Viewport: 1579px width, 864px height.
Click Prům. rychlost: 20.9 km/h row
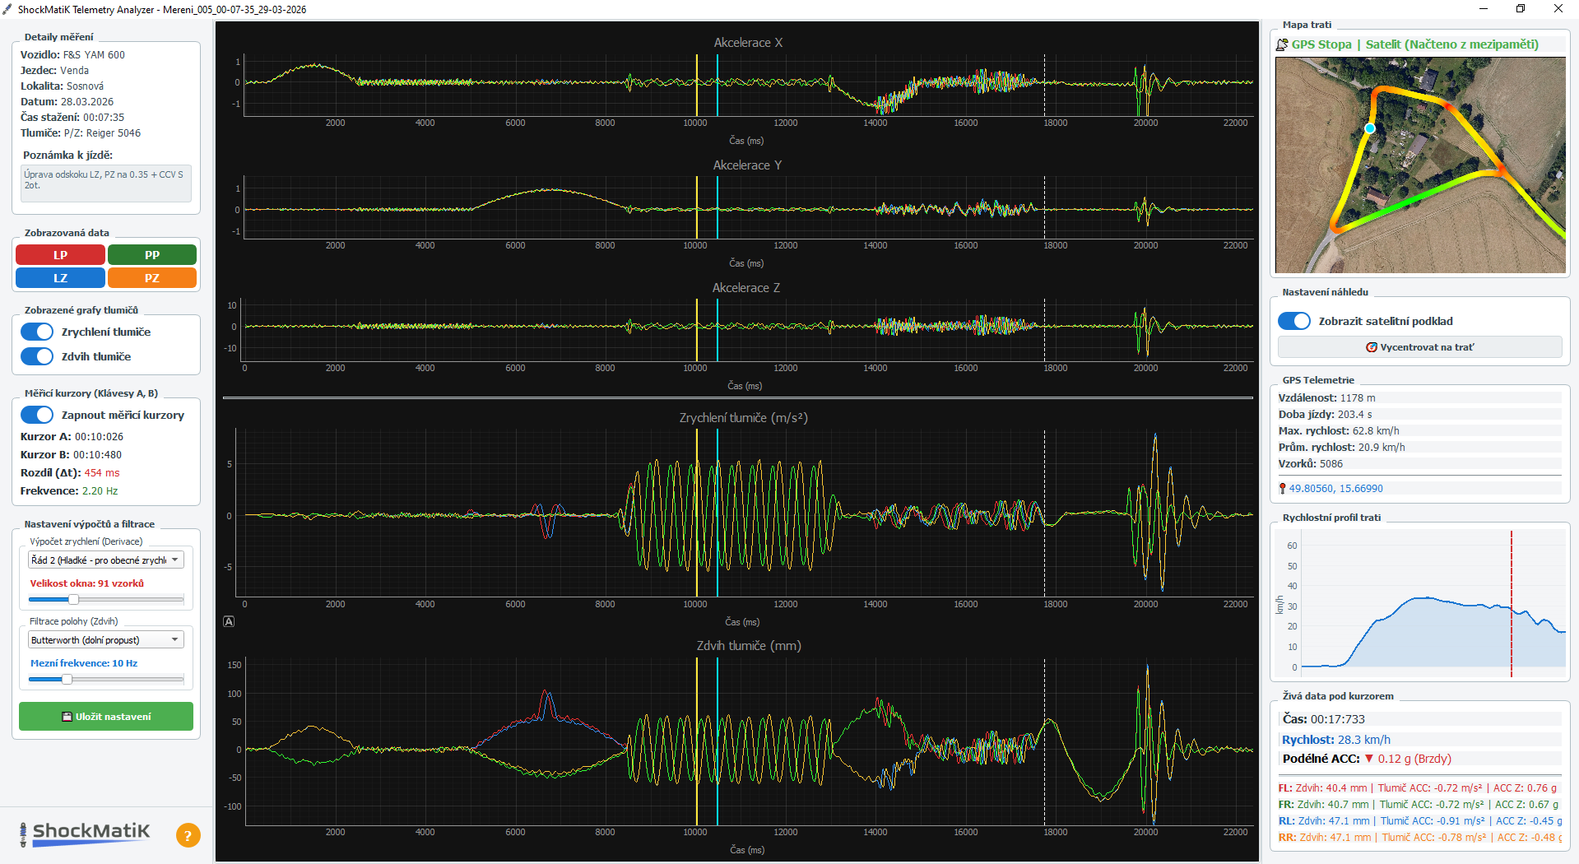1419,447
